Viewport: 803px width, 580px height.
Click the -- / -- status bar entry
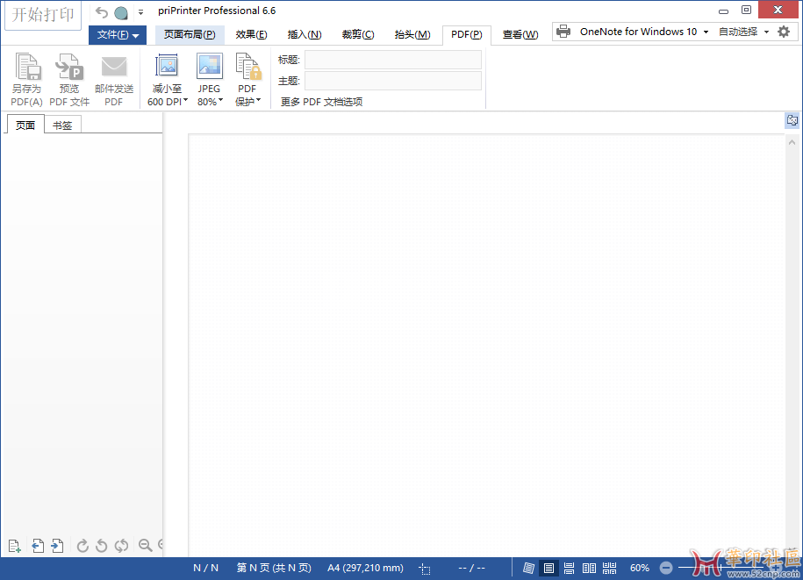471,568
